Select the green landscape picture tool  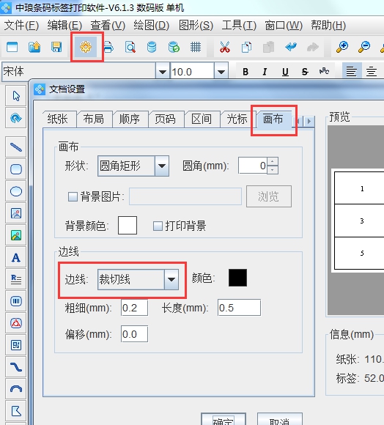click(x=16, y=235)
